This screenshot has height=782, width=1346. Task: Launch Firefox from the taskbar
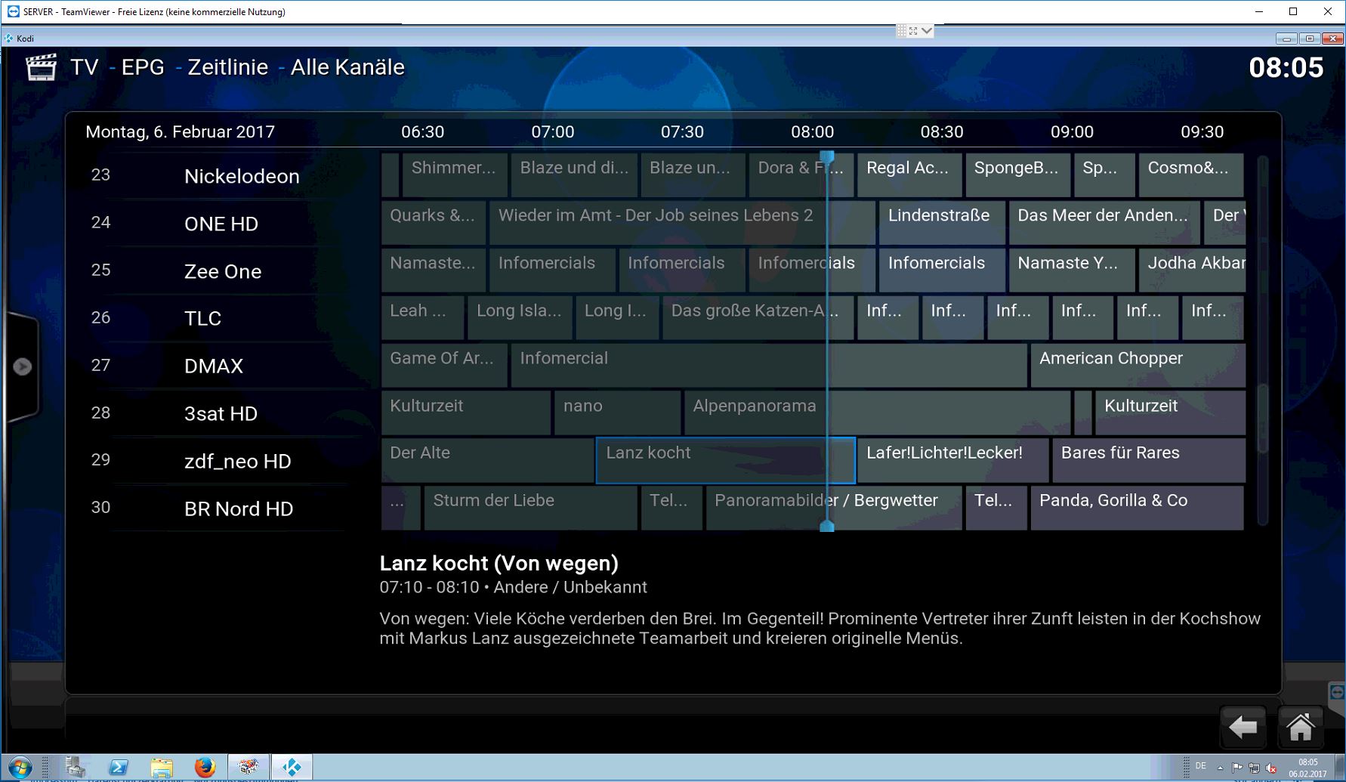click(205, 768)
